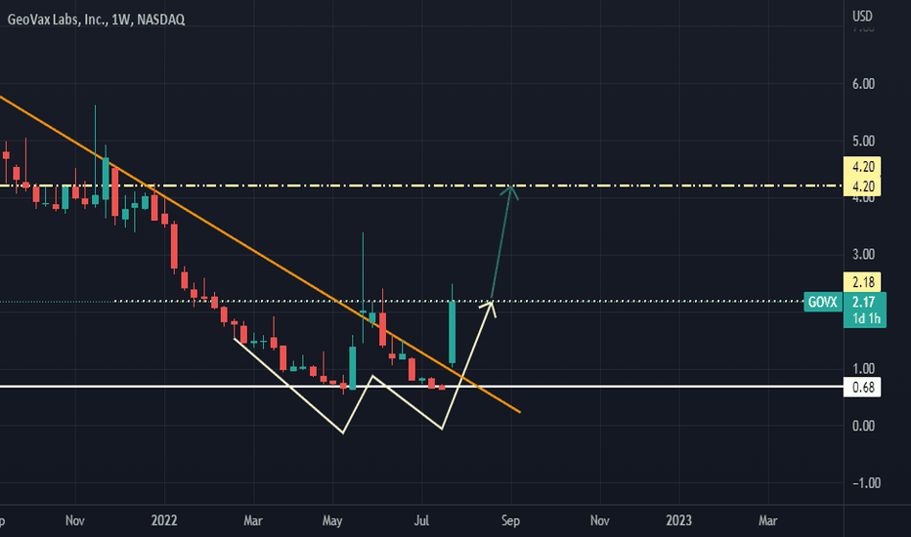Click the 1d 1h countdown label
Image resolution: width=911 pixels, height=537 pixels.
coord(866,318)
